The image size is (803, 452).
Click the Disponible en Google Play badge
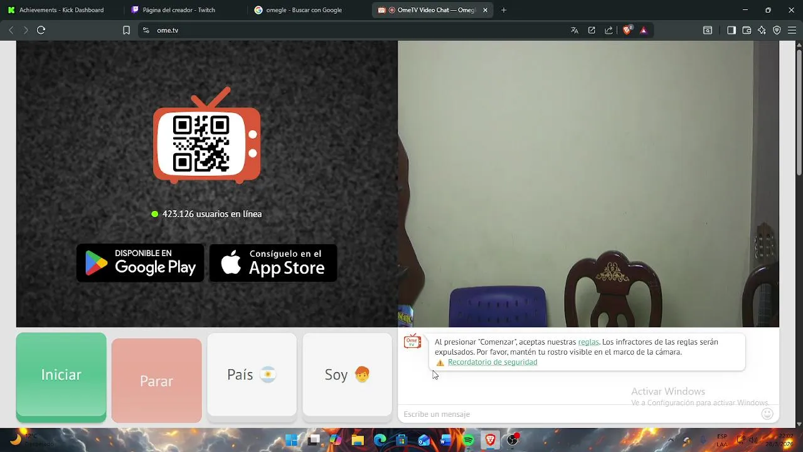coord(140,262)
